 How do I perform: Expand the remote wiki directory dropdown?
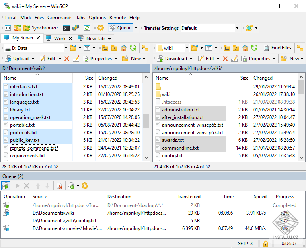click(187, 48)
